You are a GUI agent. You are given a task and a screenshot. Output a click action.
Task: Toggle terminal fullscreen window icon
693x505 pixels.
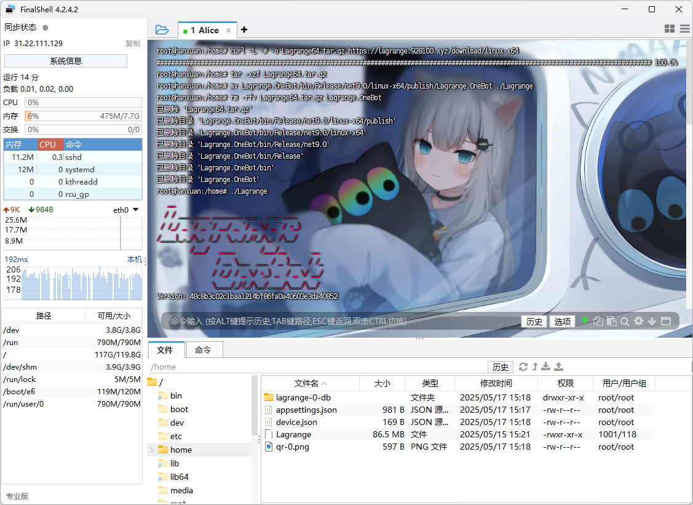tap(667, 321)
